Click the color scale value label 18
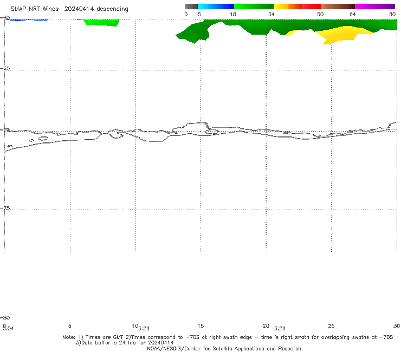Screen dimensions: 401x352 click(x=232, y=14)
